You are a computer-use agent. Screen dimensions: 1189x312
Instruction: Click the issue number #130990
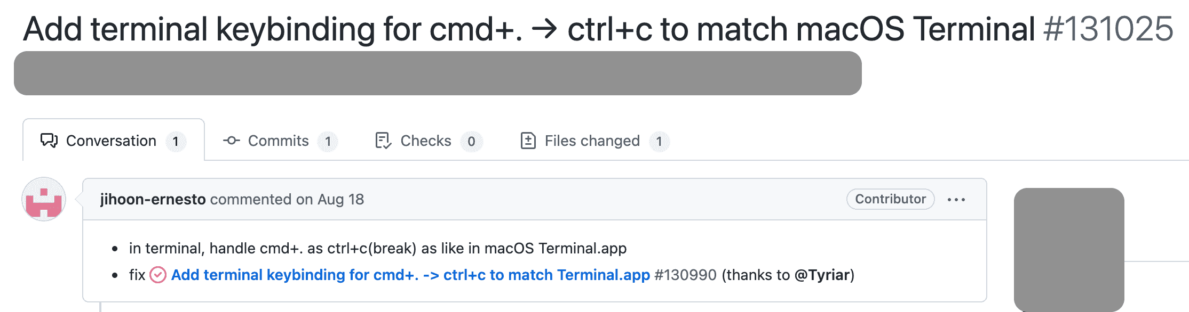coord(685,275)
